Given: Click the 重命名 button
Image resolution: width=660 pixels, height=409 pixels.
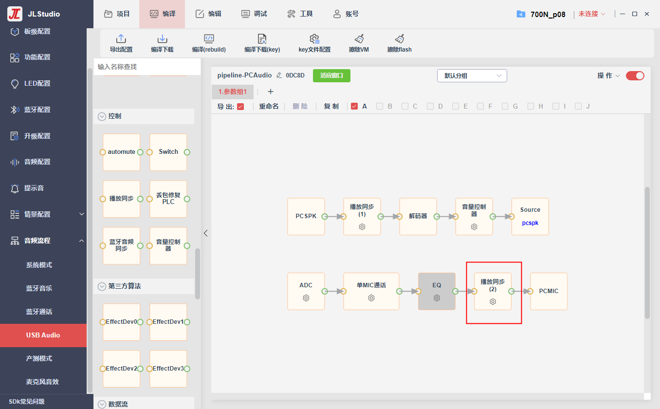Looking at the screenshot, I should tap(269, 106).
